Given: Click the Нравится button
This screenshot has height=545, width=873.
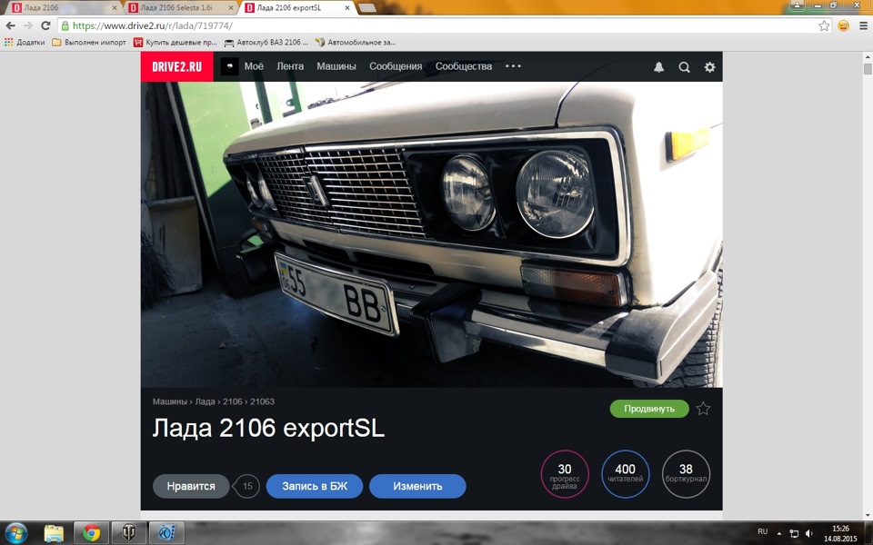Looking at the screenshot, I should coord(191,486).
